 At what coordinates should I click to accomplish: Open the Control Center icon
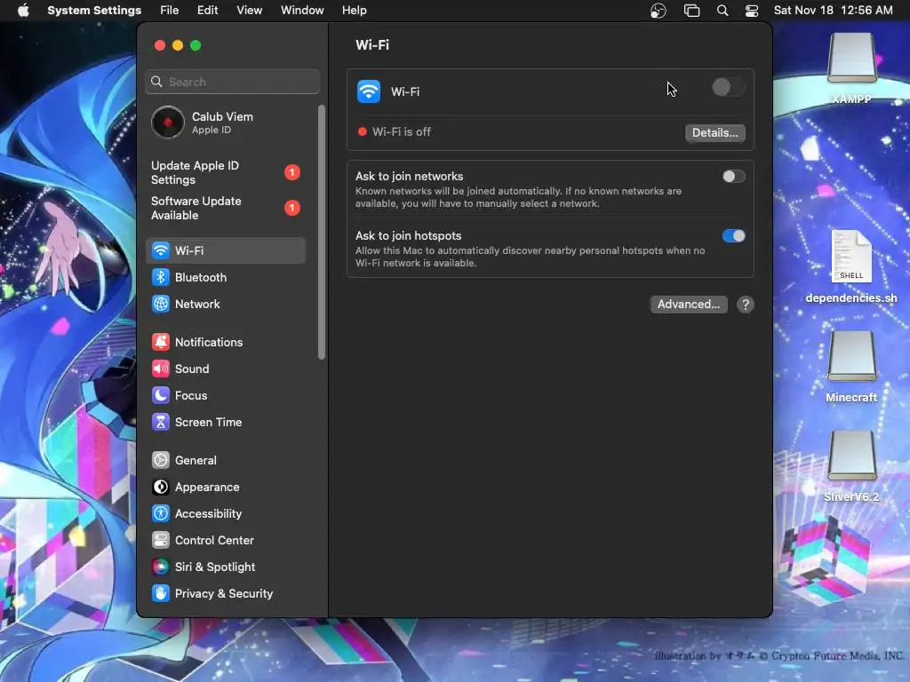point(161,541)
